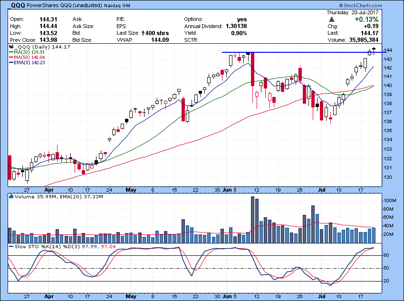Click the tallest volume bar above 100M

coord(252,220)
